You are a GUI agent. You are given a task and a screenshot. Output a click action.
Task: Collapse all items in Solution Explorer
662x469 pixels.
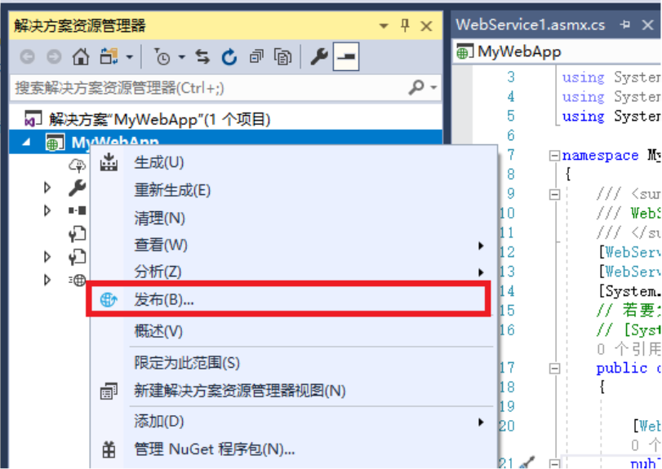pos(256,56)
